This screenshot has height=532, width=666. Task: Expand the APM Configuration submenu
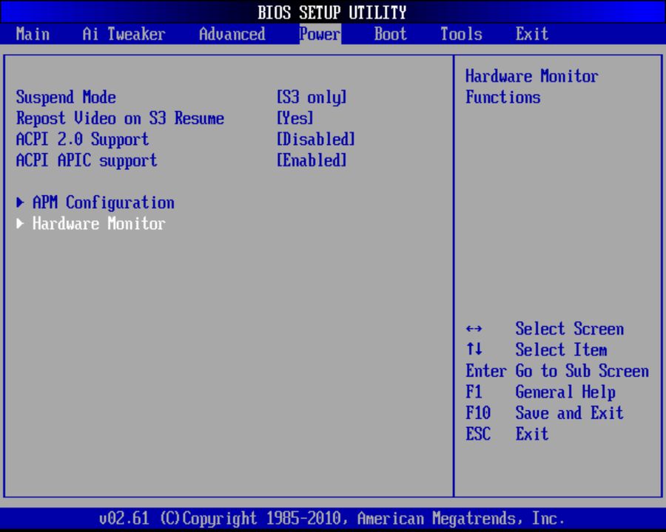click(103, 202)
